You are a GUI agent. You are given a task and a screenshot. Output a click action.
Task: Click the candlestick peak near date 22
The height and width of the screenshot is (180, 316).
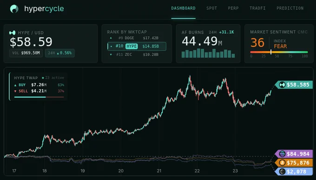tap(190, 77)
